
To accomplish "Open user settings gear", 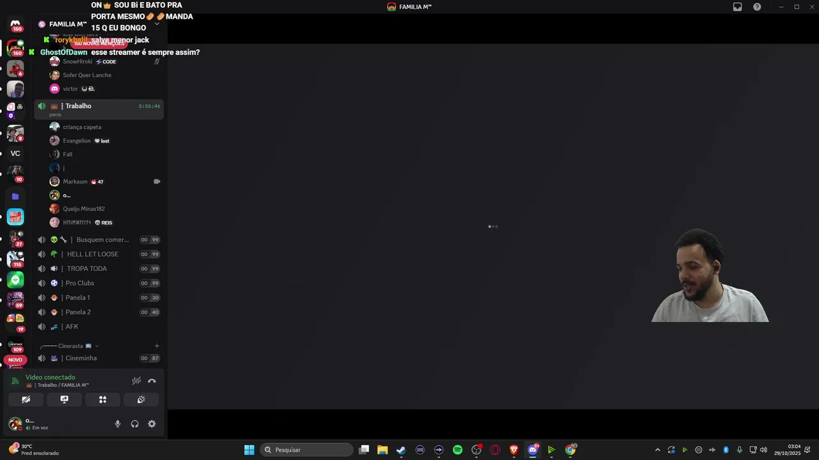I will point(152,424).
